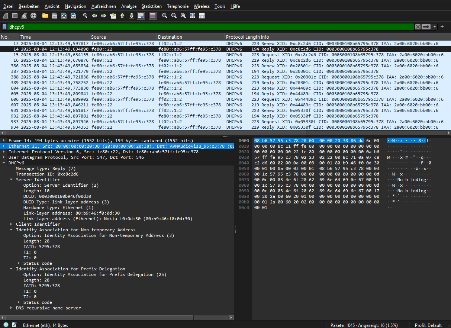The height and width of the screenshot is (328, 451).
Task: Clear the dhcpv6 display filter
Action: pyautogui.click(x=418, y=27)
